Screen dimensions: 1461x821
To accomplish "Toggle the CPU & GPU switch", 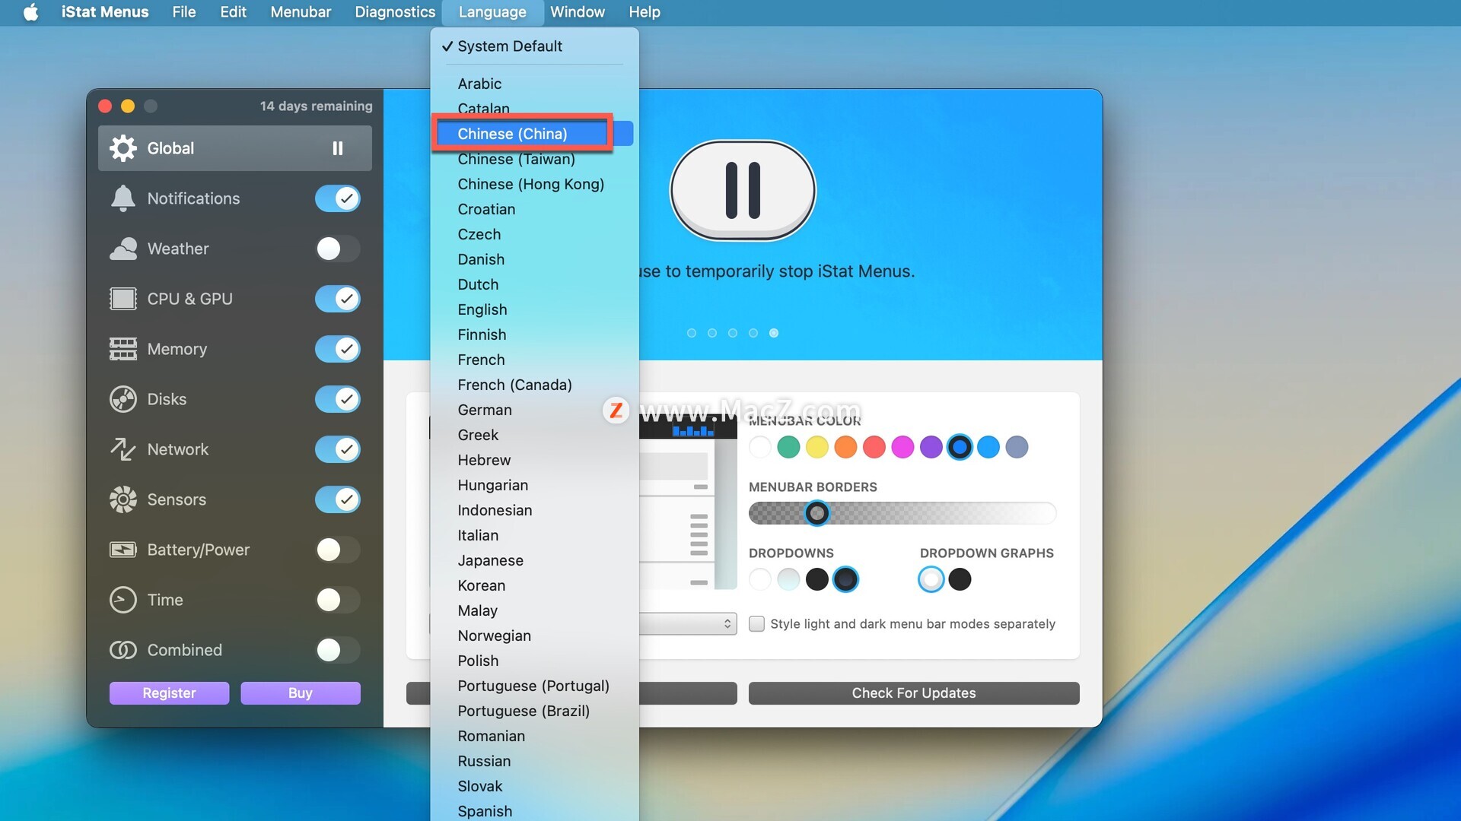I will click(x=338, y=299).
